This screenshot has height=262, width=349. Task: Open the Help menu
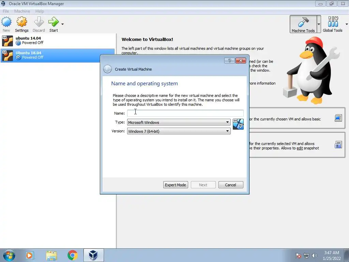pos(40,11)
